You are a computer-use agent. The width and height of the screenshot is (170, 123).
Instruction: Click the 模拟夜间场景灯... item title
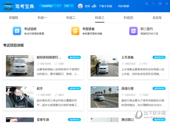[49, 57]
